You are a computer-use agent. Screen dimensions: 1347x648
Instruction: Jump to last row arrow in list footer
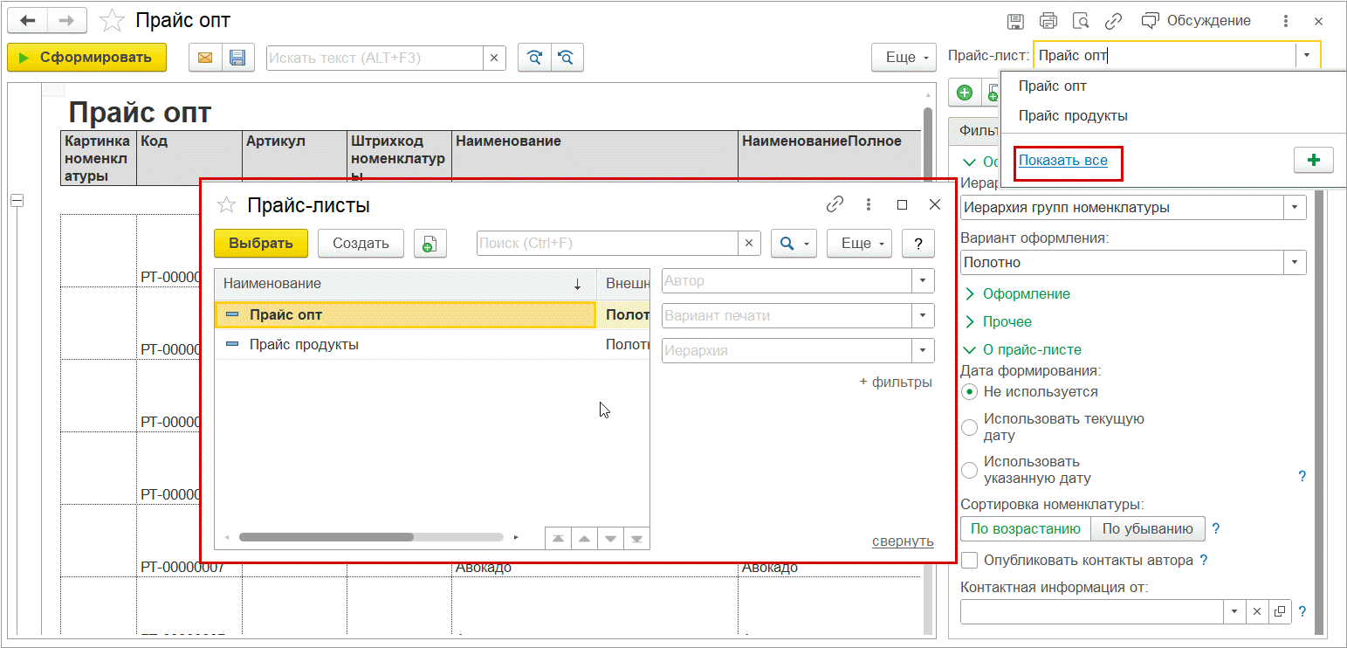point(637,538)
